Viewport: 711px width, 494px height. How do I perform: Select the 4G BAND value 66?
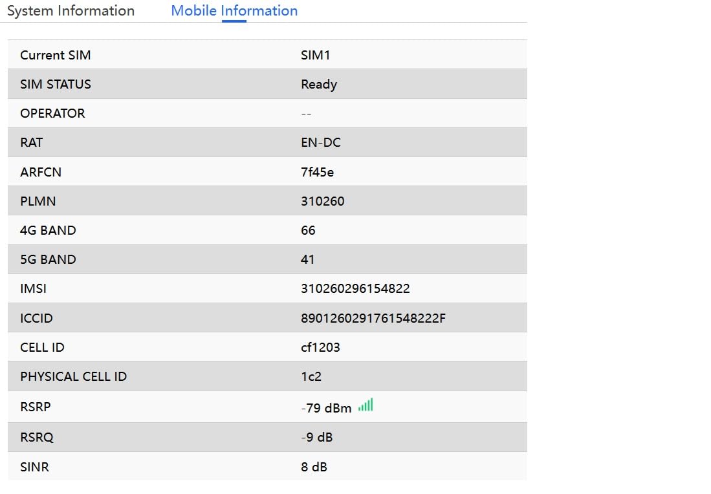(x=308, y=230)
